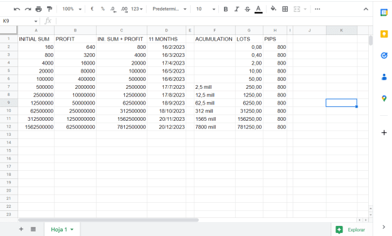This screenshot has height=236, width=392.
Task: Select column D header
Action: [166, 31]
